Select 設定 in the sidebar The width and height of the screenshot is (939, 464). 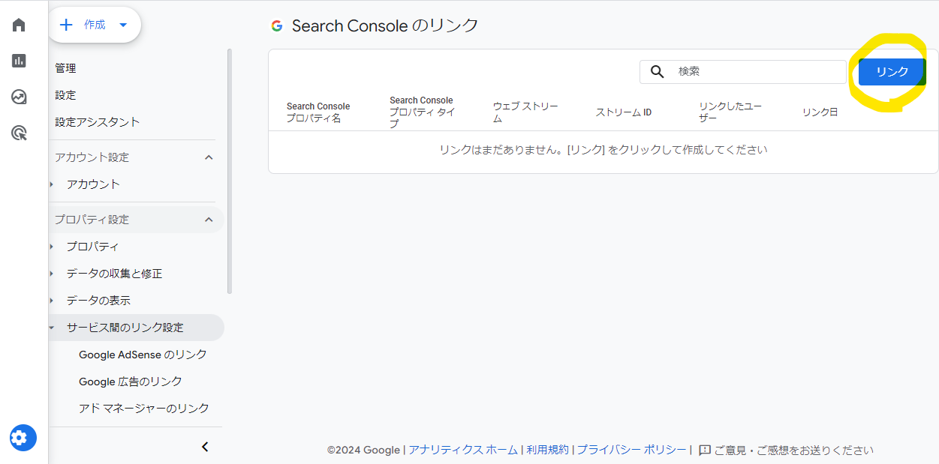coord(65,95)
